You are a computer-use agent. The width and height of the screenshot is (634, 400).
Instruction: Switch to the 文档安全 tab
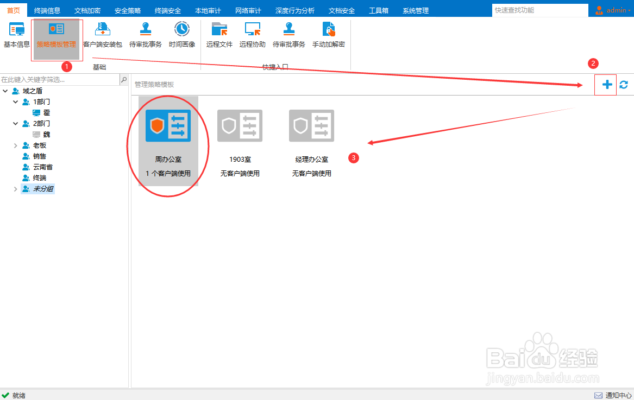(342, 10)
